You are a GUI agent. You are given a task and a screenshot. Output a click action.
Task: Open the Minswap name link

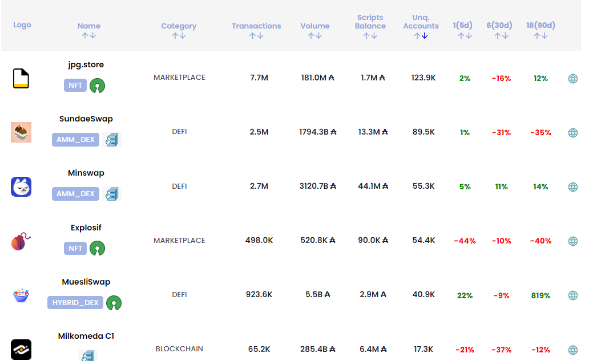coord(86,173)
